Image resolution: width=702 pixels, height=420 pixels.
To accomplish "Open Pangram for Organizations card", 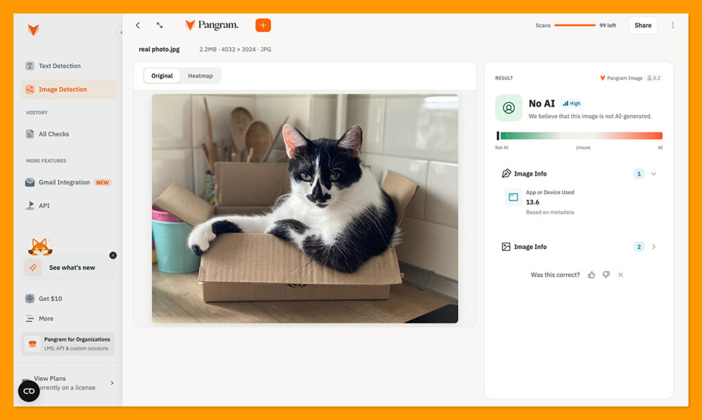I will (68, 343).
